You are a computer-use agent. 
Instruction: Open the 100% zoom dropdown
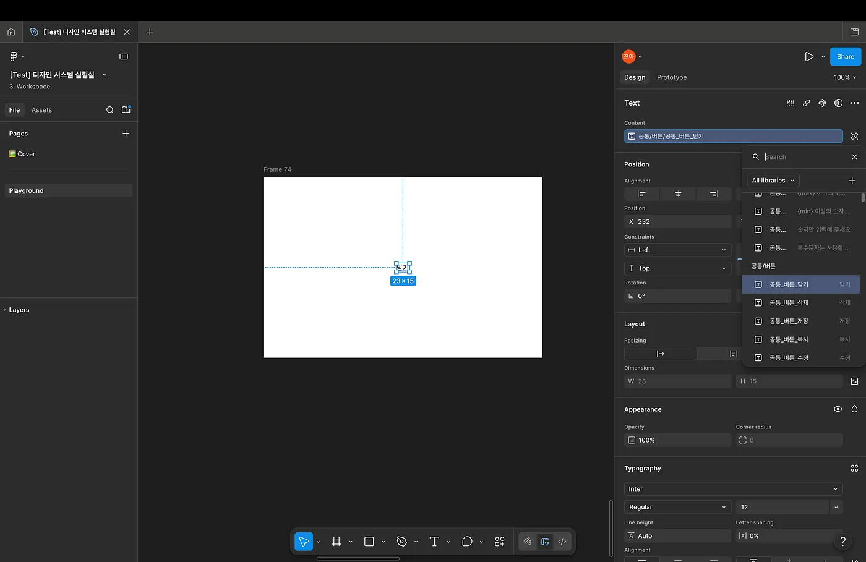tap(845, 77)
